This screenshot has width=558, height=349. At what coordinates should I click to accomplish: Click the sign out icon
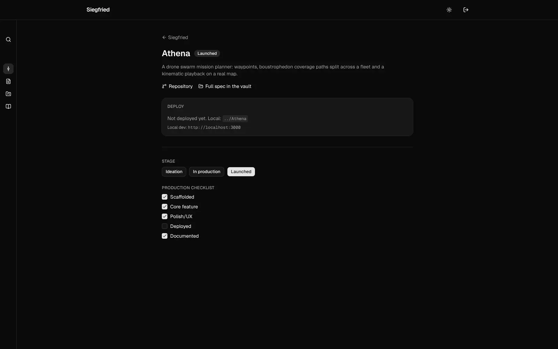pos(466,10)
